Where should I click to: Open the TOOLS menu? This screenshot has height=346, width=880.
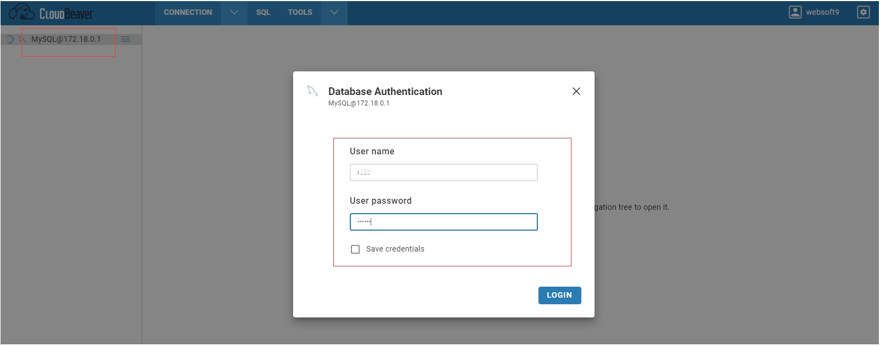(300, 12)
